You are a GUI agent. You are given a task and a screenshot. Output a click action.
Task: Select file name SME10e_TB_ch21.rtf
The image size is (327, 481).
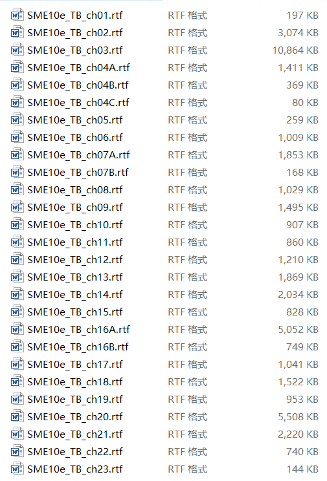tap(75, 434)
